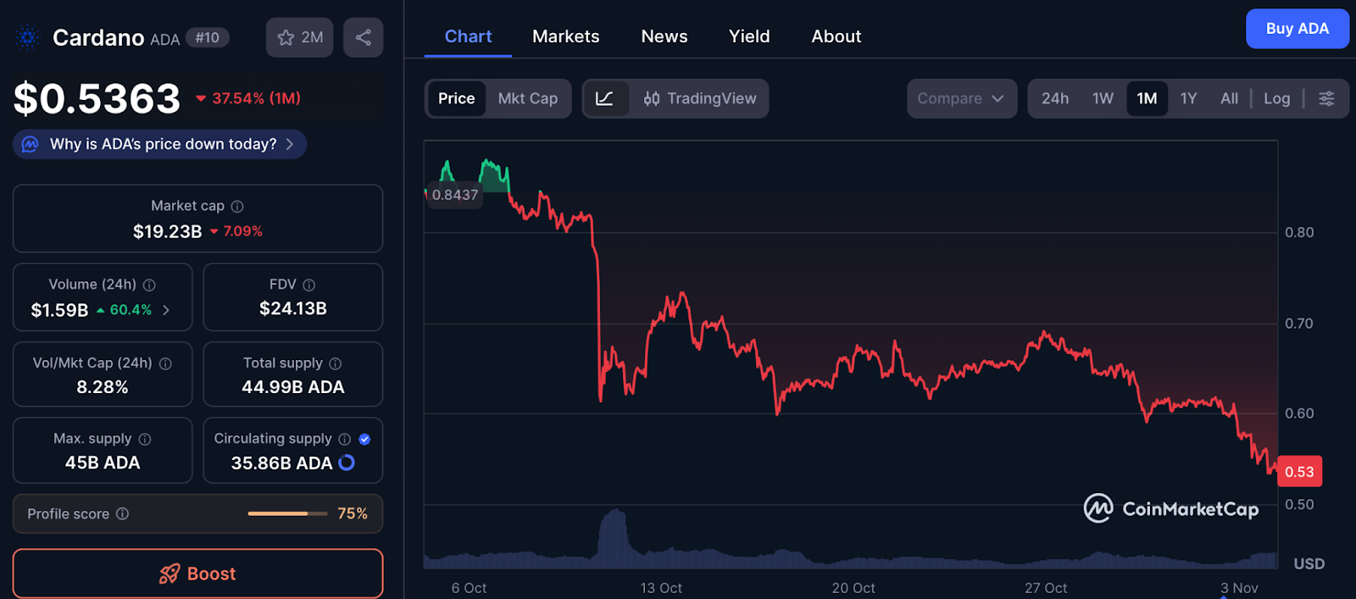Screen dimensions: 1356x599
Task: Switch chart to Mkt Cap view
Action: tap(527, 98)
